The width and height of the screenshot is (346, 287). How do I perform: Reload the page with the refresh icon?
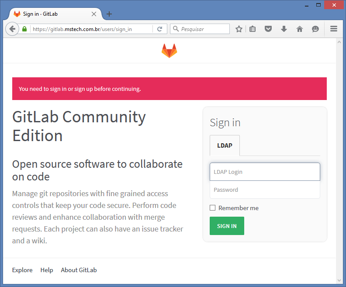(160, 29)
